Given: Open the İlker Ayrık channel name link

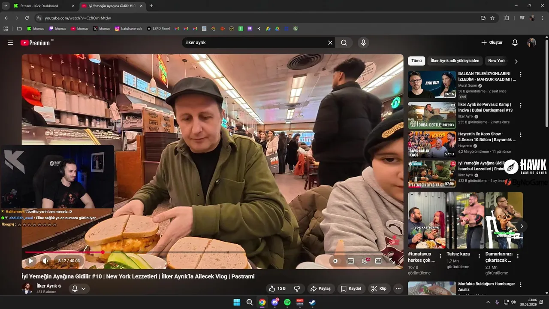Looking at the screenshot, I should click(x=47, y=286).
